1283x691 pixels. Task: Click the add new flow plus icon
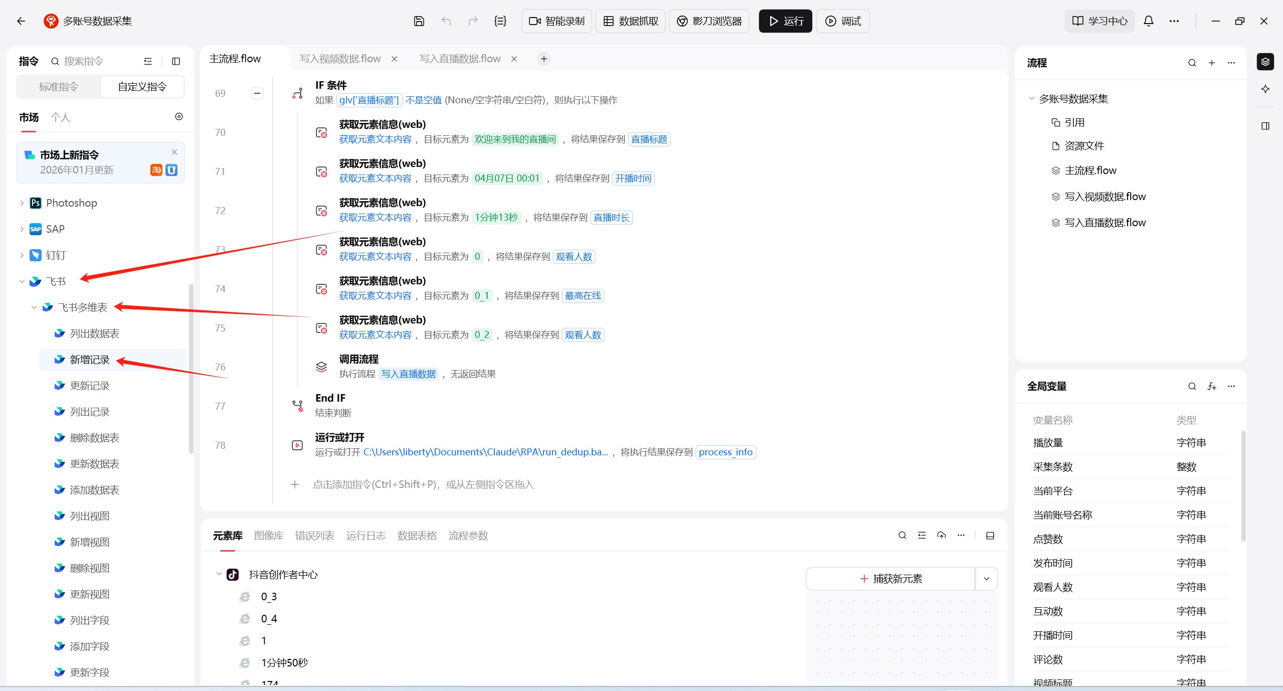(x=1211, y=63)
